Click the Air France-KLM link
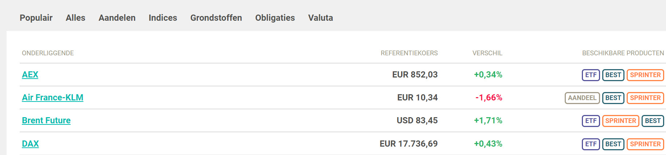This screenshot has width=666, height=155. (52, 98)
